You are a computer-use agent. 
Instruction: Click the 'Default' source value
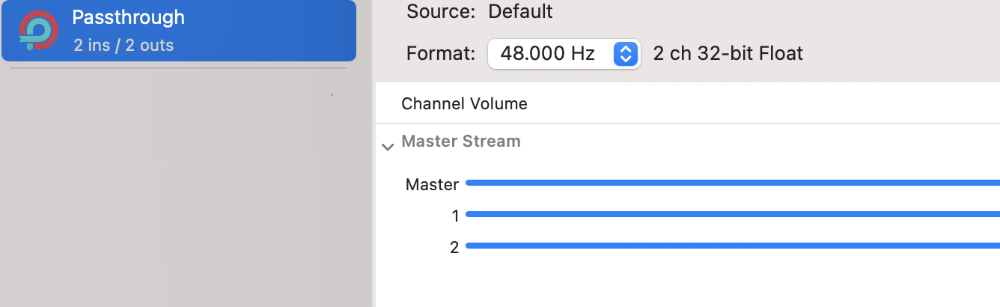(x=520, y=11)
